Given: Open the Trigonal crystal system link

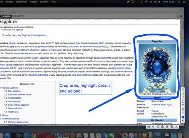Looking at the screenshot, I should pyautogui.click(x=155, y=111).
